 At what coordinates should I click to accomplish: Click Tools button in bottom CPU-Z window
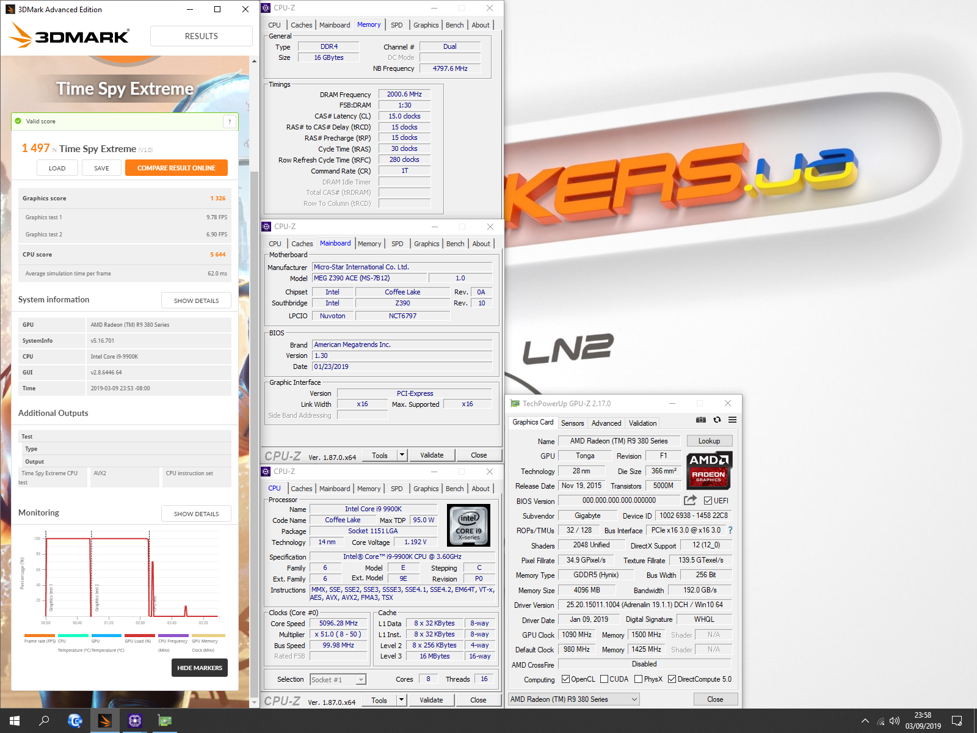379,700
